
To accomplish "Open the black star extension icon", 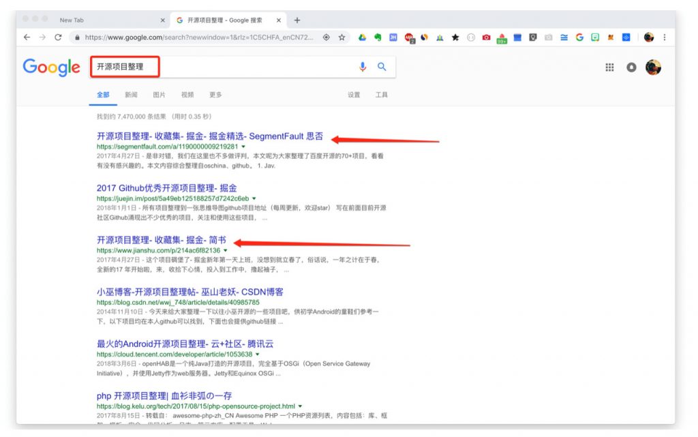I will pos(455,37).
